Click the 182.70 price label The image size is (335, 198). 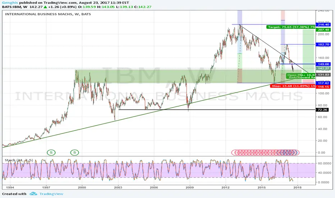point(323,45)
